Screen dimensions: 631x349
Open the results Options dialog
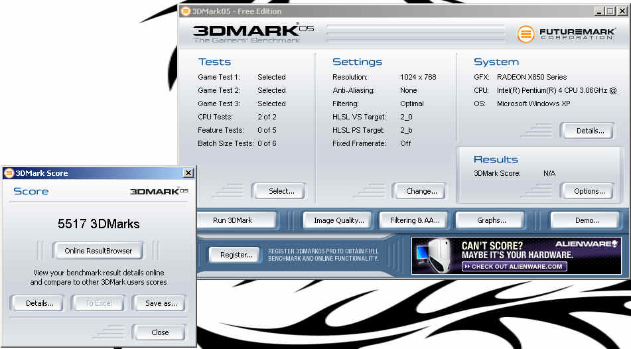pyautogui.click(x=587, y=191)
